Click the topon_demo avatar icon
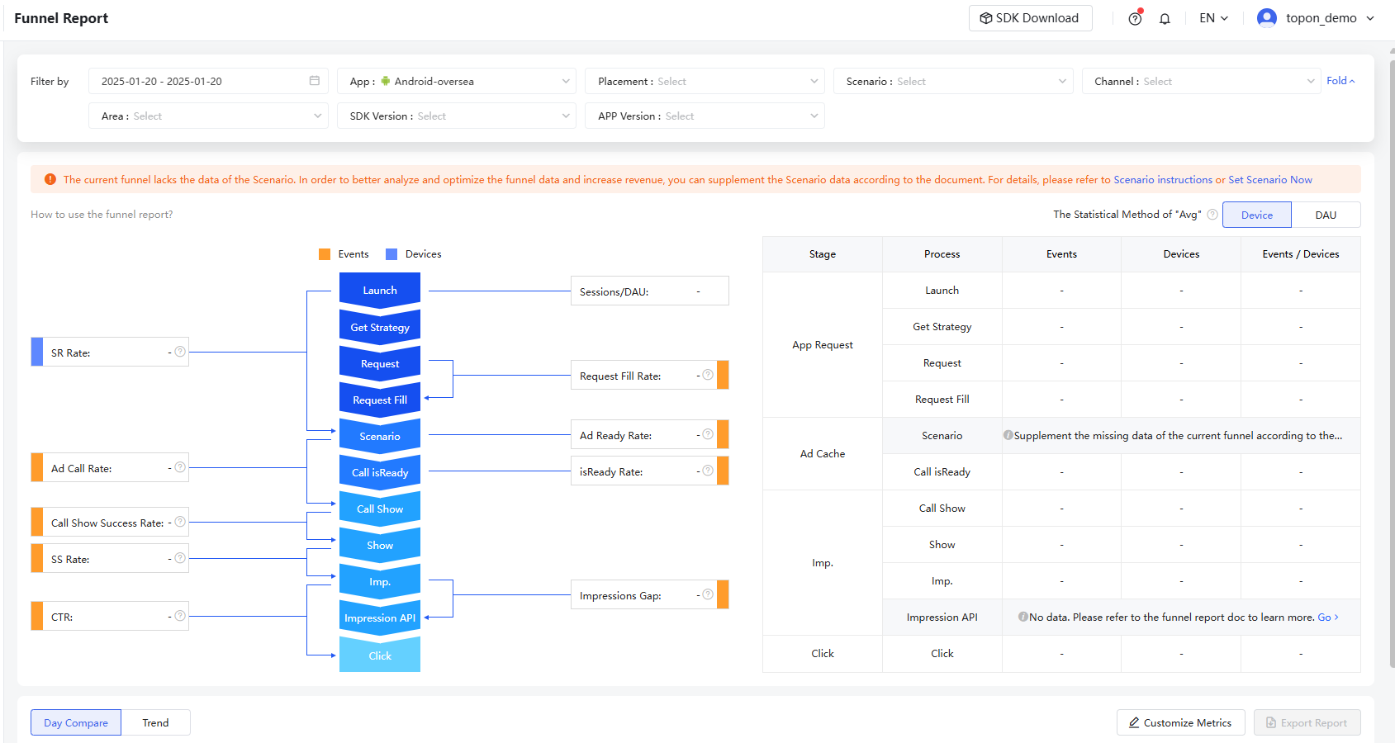Image resolution: width=1395 pixels, height=743 pixels. [1266, 17]
